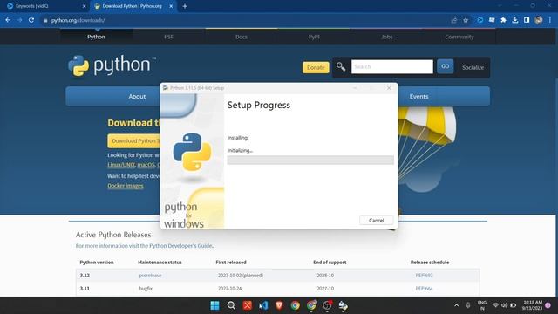Show hidden system tray icons
The height and width of the screenshot is (314, 558).
457,305
